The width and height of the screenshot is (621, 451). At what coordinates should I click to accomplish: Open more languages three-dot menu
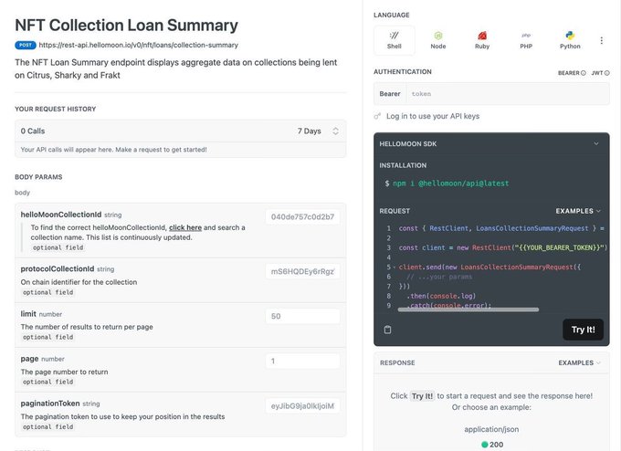[x=601, y=40]
